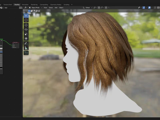Collapse the viewport toolbar with region arrow
Viewport: 160px width, 120px height.
pos(22,12)
